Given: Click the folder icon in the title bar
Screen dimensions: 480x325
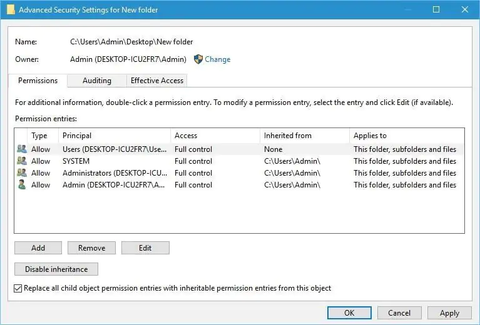Looking at the screenshot, I should [11, 10].
